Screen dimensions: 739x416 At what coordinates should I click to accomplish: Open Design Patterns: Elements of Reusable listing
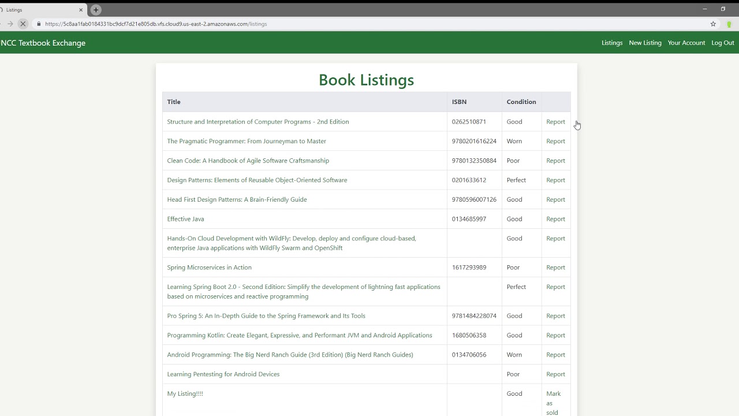pyautogui.click(x=257, y=180)
